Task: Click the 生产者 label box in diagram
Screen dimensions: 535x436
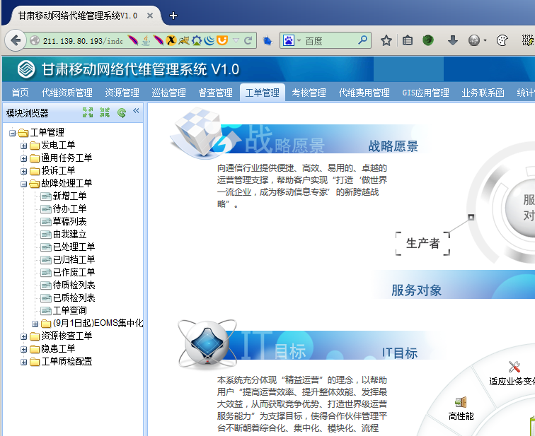Action: 422,243
